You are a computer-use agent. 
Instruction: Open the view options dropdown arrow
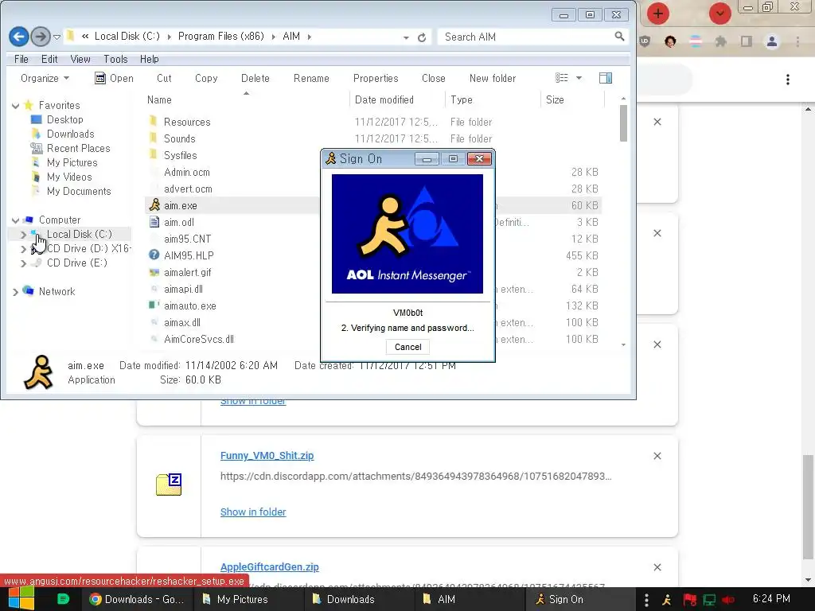579,78
